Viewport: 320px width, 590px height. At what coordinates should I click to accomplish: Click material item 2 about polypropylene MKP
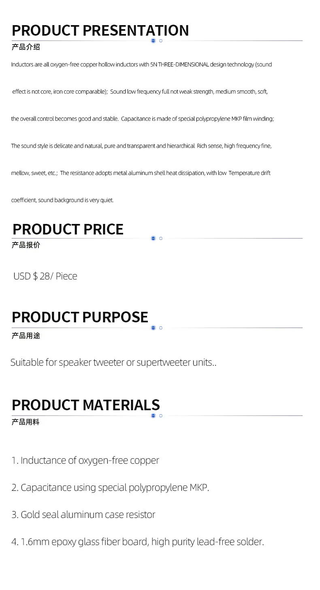(110, 488)
